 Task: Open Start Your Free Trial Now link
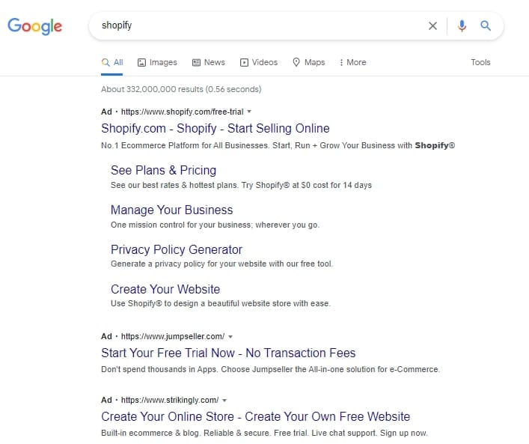[228, 353]
